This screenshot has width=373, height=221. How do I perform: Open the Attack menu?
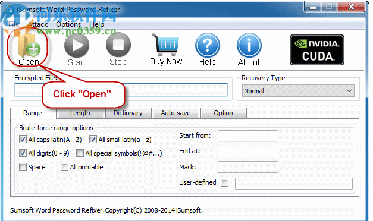click(x=37, y=24)
